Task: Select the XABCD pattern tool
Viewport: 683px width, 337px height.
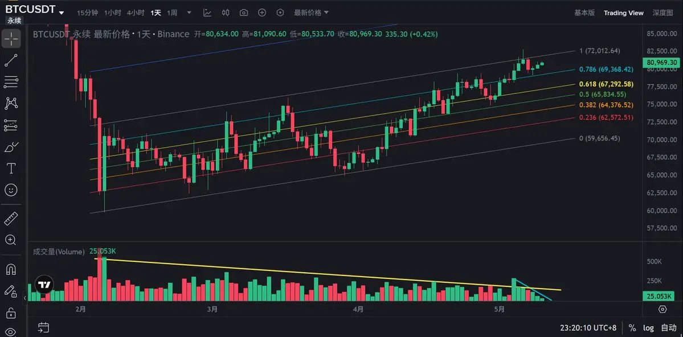Action: (x=11, y=103)
